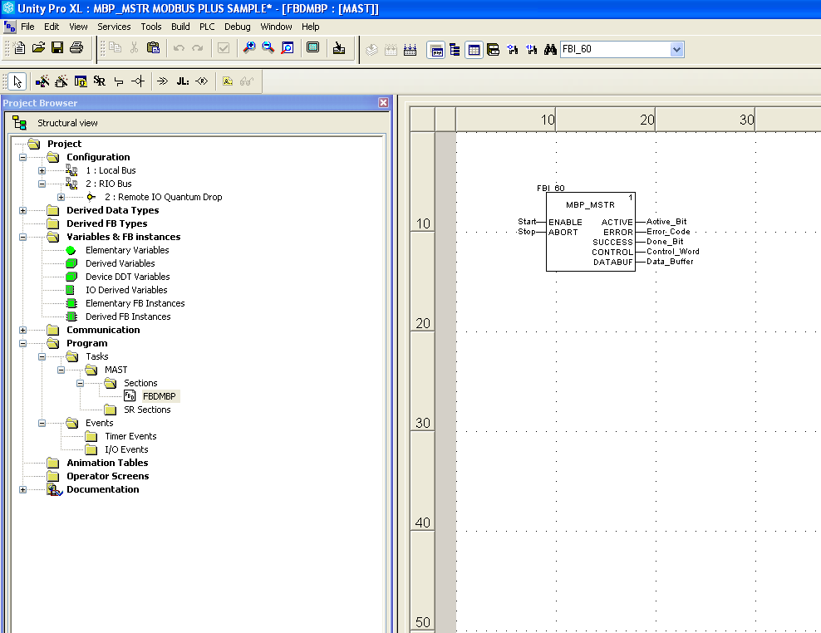Toggle the data editor table icon
This screenshot has height=633, width=821.
tap(474, 50)
